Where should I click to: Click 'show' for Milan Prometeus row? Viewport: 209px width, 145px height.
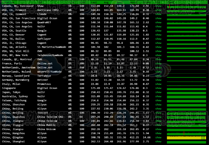click(x=158, y=84)
